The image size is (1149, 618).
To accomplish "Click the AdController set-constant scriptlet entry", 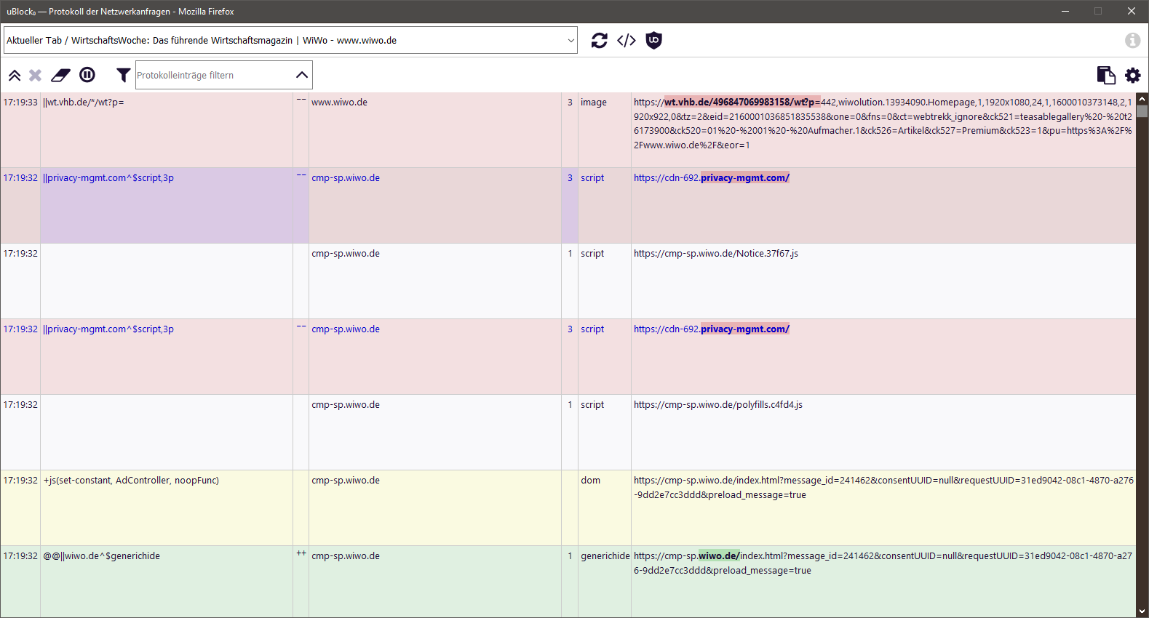I will click(131, 481).
